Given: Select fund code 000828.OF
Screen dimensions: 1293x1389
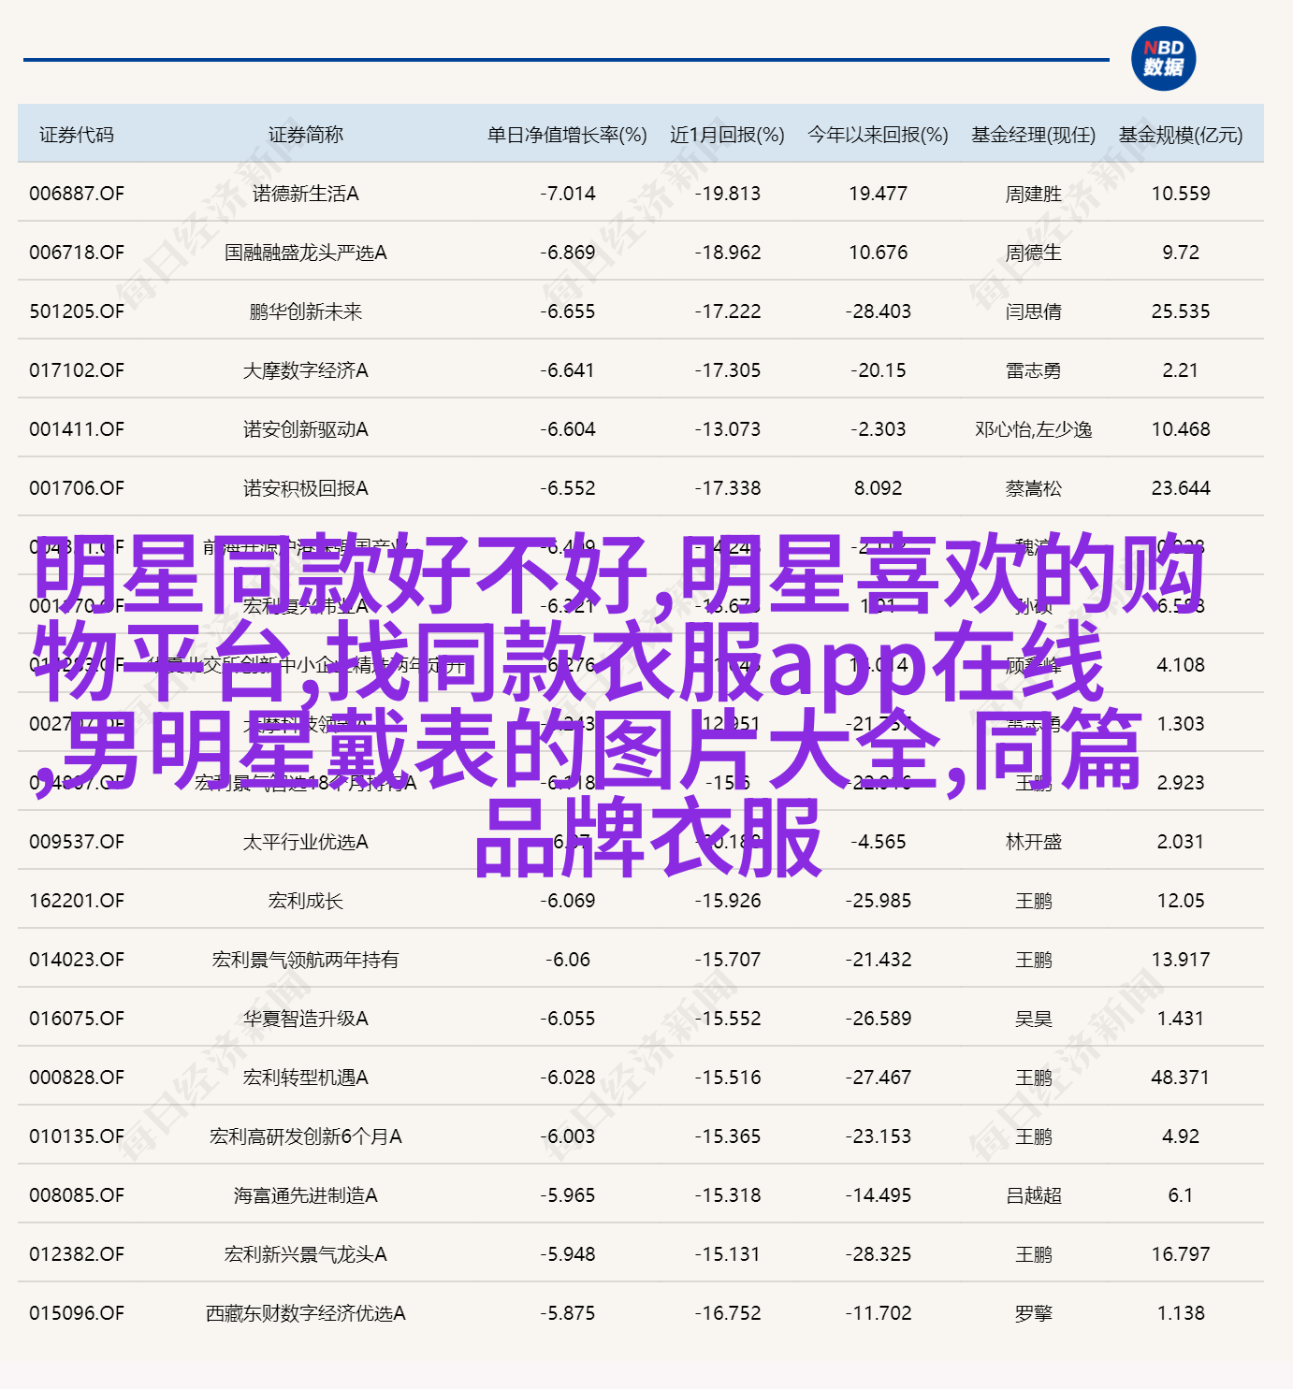Looking at the screenshot, I should 77,1078.
